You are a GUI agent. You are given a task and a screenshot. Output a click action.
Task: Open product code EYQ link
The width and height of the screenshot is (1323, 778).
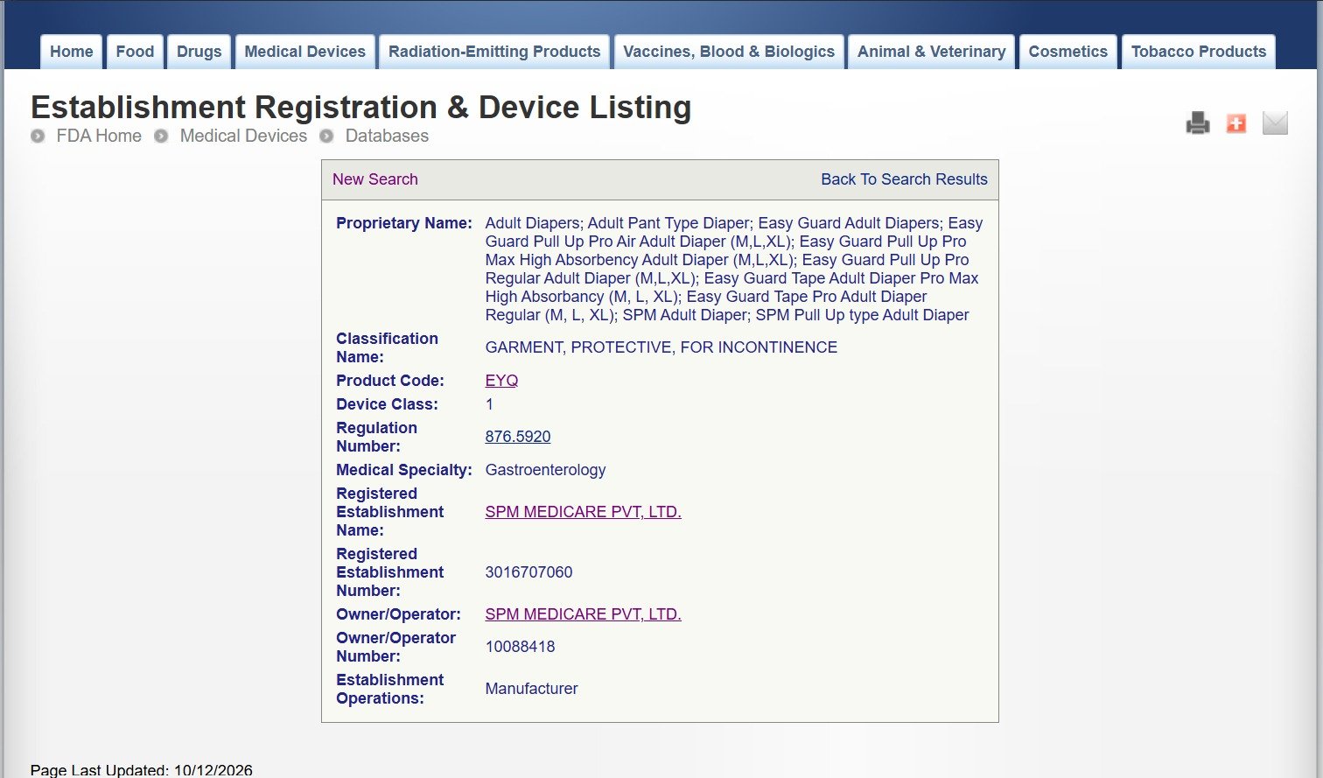(x=501, y=381)
